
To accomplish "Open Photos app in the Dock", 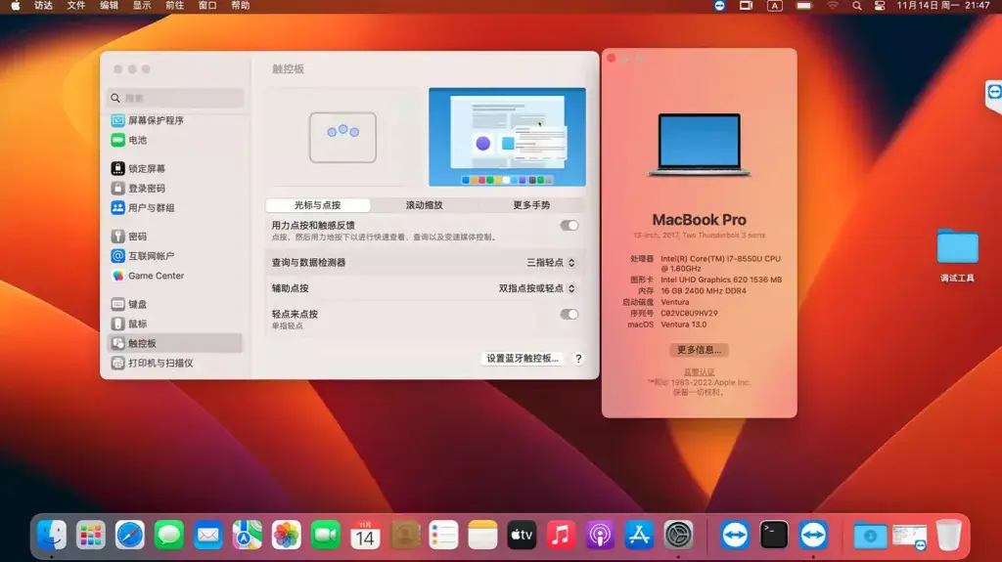I will 287,536.
